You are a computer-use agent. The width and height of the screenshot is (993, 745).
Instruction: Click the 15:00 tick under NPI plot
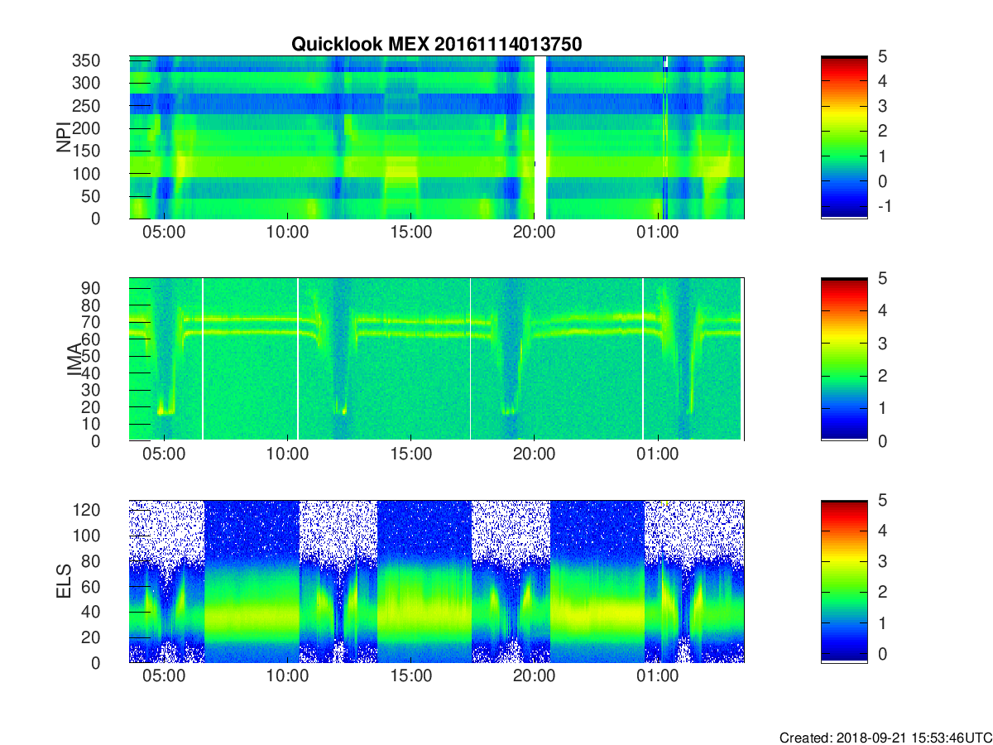click(x=411, y=233)
